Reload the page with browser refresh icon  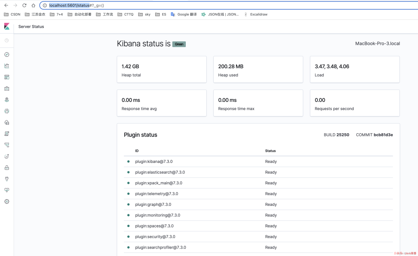pos(24,5)
